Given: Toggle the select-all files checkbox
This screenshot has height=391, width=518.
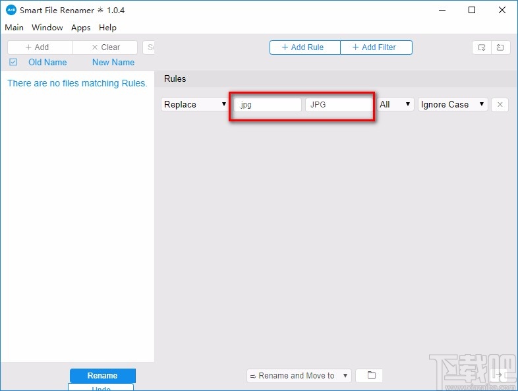Looking at the screenshot, I should pos(13,62).
